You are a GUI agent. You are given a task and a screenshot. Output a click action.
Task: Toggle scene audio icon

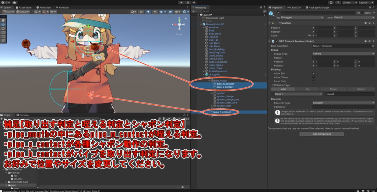(155, 12)
